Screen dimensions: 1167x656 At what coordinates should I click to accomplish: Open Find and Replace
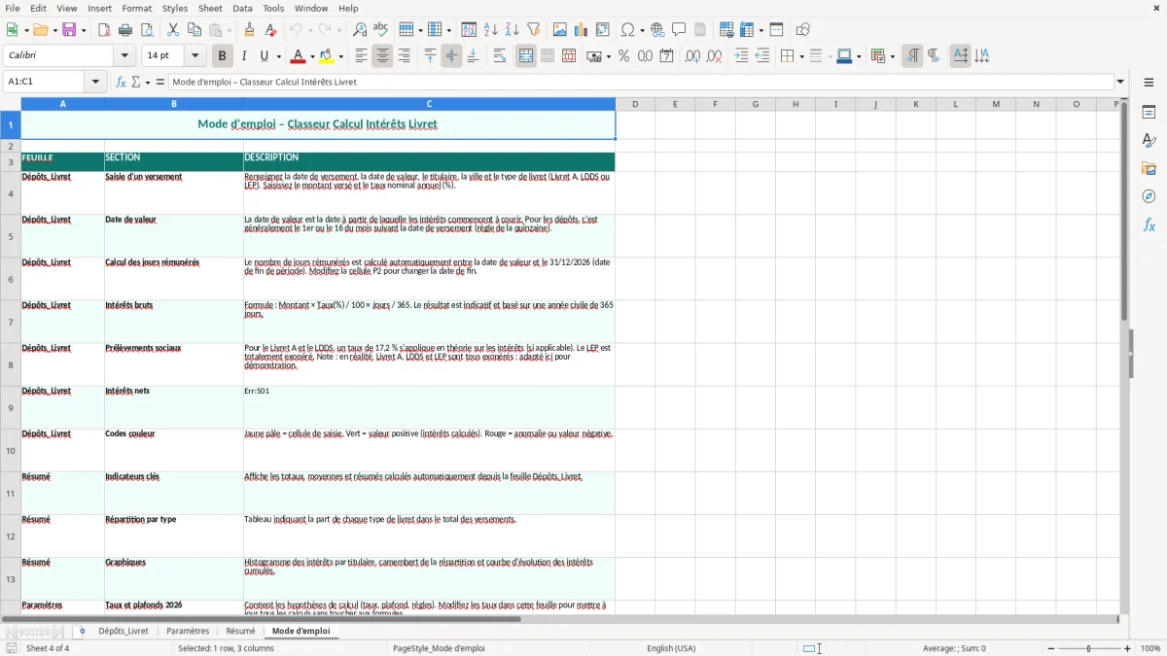(x=360, y=30)
